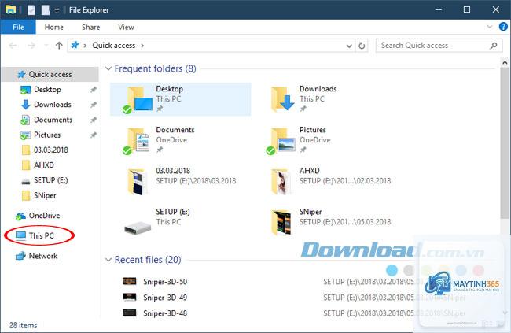The height and width of the screenshot is (333, 511).
Task: Click the pin icon beside sidebar Documents
Action: click(94, 120)
